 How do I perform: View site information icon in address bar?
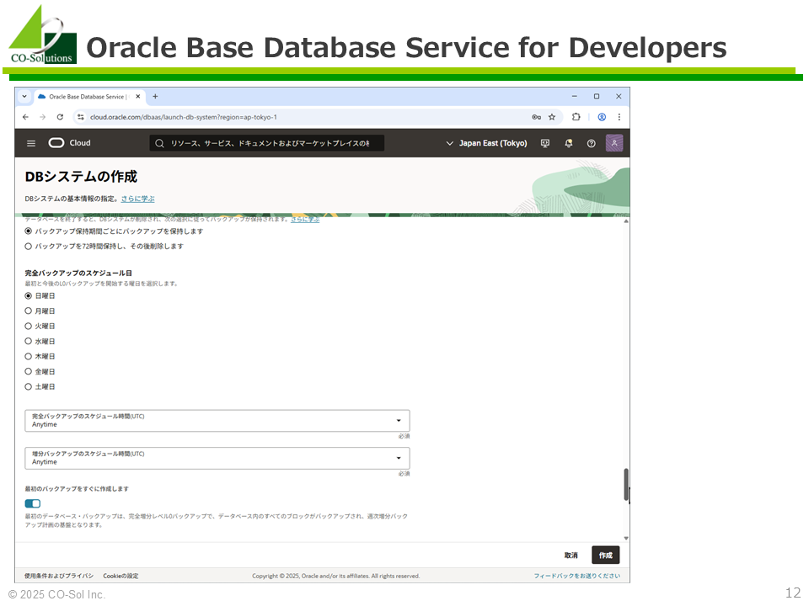[x=81, y=117]
